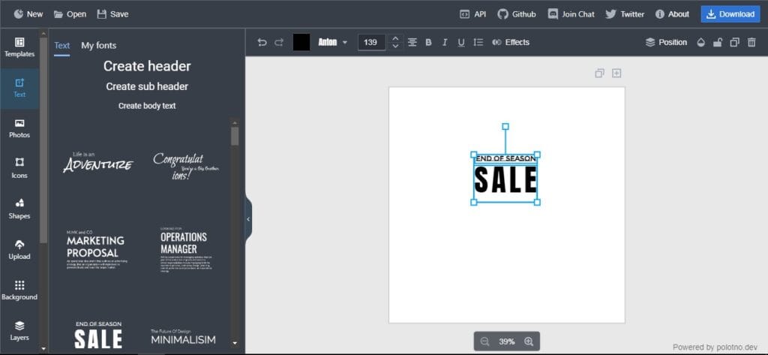Open the Anton font dropdown
768x355 pixels.
333,43
